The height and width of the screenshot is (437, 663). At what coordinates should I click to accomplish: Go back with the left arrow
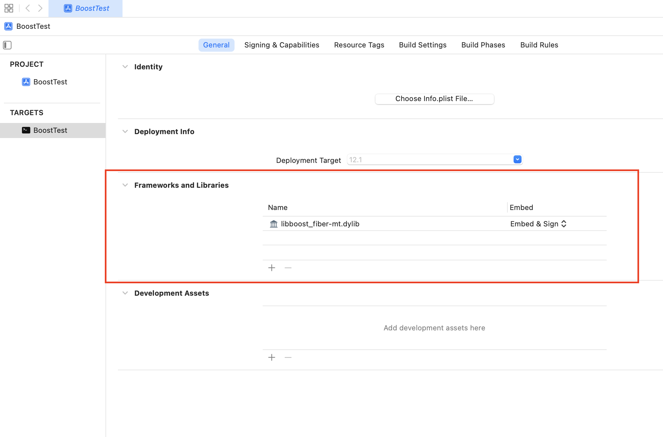[28, 8]
